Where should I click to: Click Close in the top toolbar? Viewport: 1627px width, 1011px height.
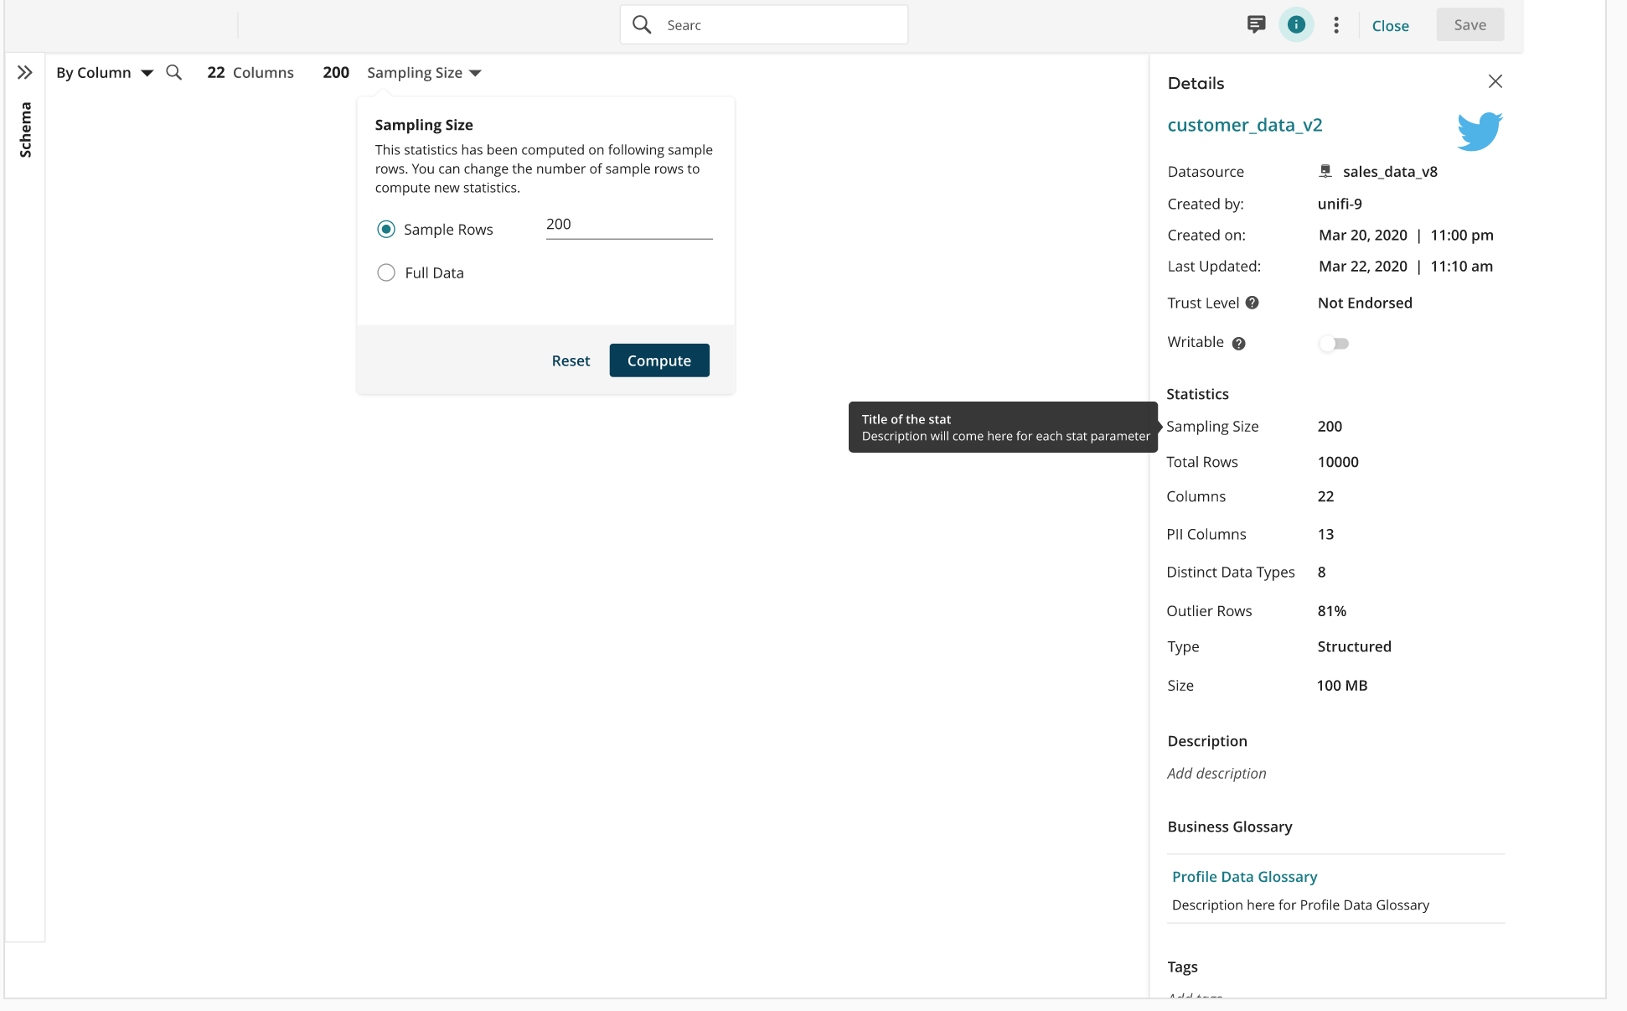coord(1390,25)
